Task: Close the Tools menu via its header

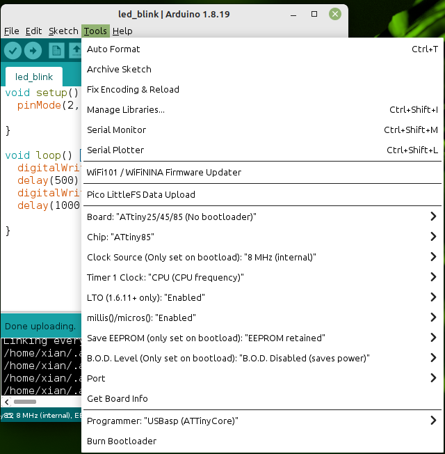Action: [95, 31]
